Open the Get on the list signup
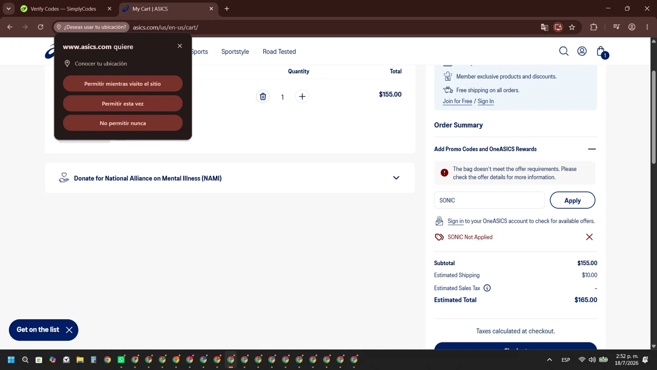Image resolution: width=657 pixels, height=370 pixels. [x=38, y=330]
